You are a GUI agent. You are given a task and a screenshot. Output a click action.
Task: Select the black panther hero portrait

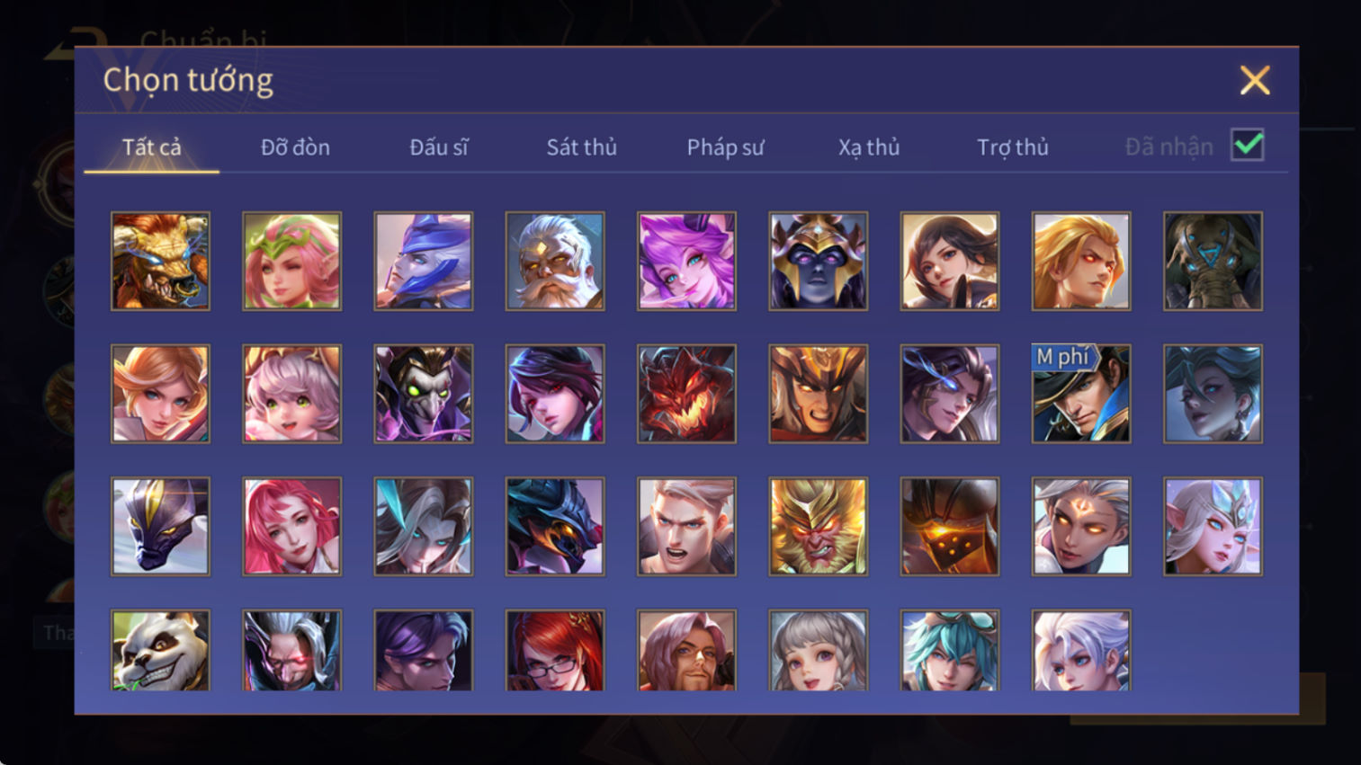coord(160,527)
